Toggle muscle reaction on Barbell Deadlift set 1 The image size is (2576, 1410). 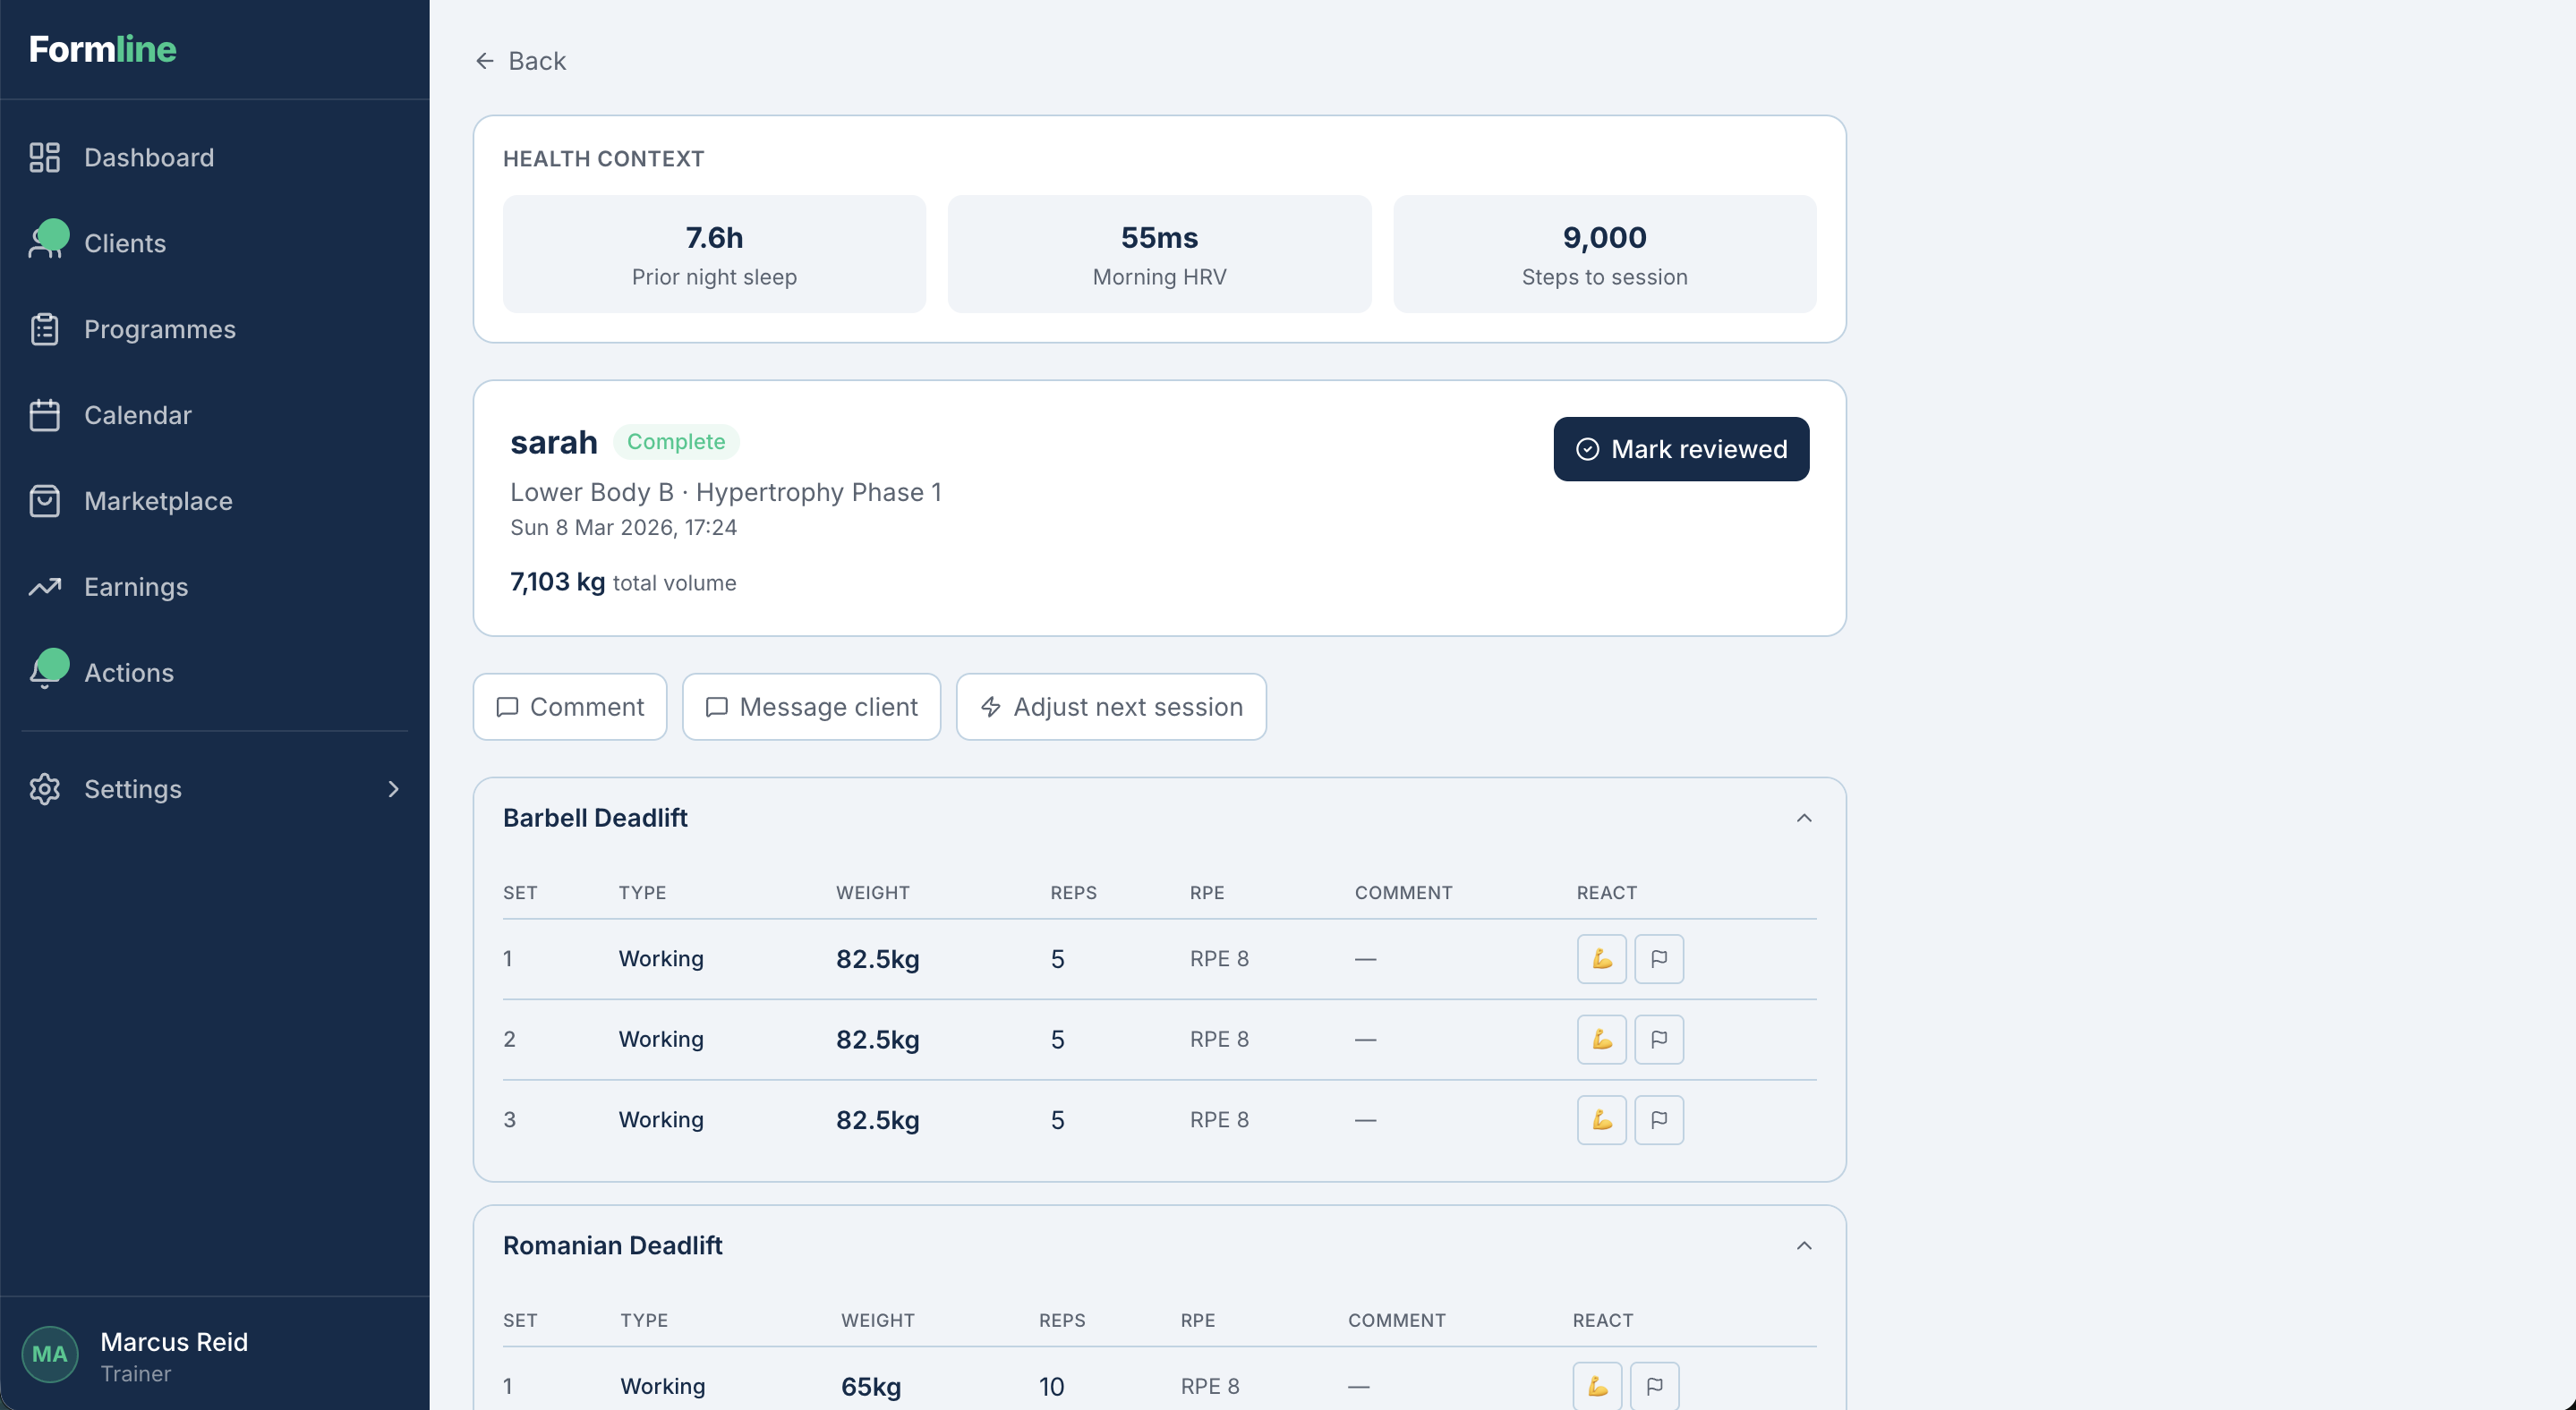point(1601,958)
